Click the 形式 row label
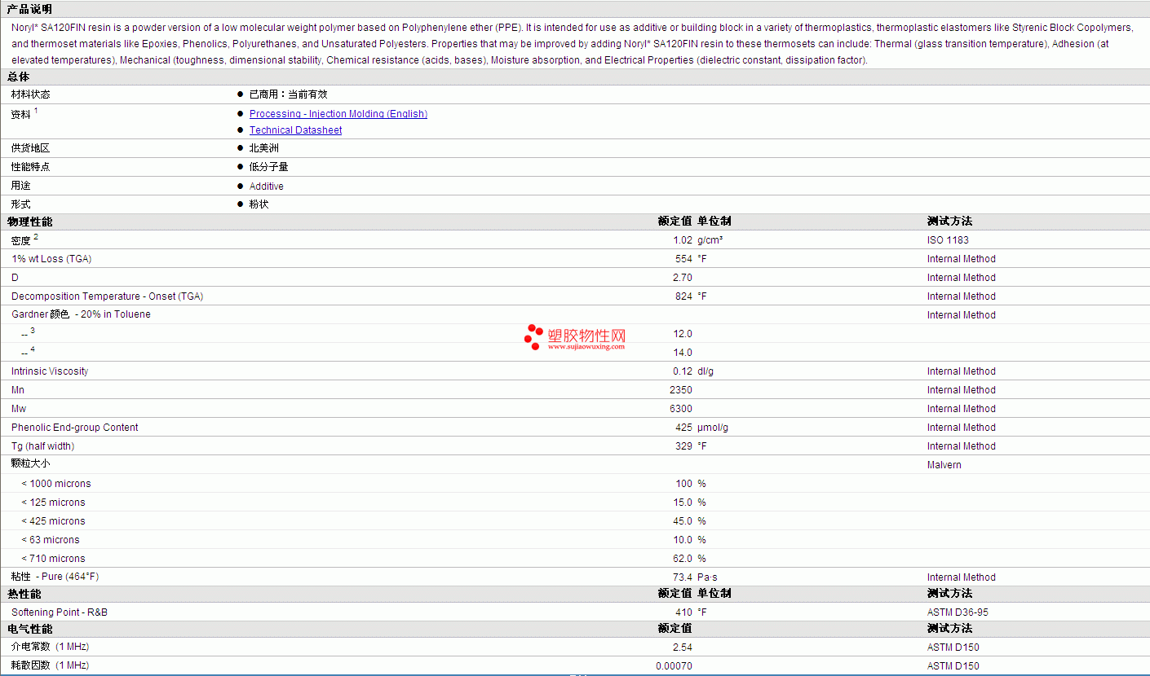This screenshot has height=676, width=1150. [21, 204]
